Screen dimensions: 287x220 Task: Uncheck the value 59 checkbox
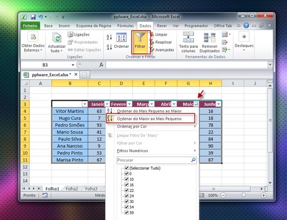pos(127,212)
